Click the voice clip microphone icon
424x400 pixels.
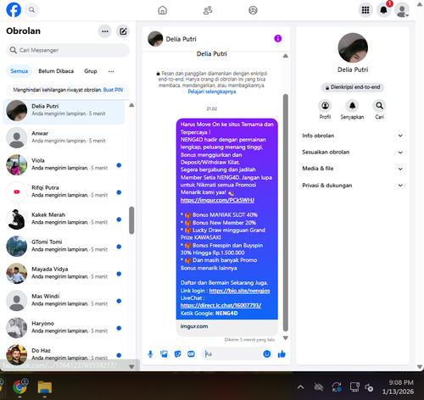point(150,354)
